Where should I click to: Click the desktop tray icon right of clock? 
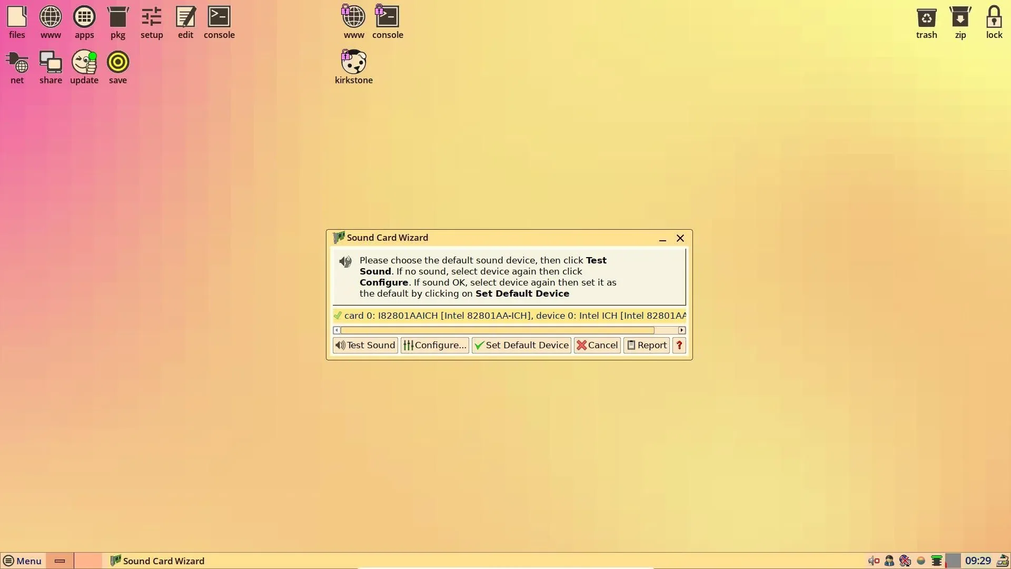1003,561
